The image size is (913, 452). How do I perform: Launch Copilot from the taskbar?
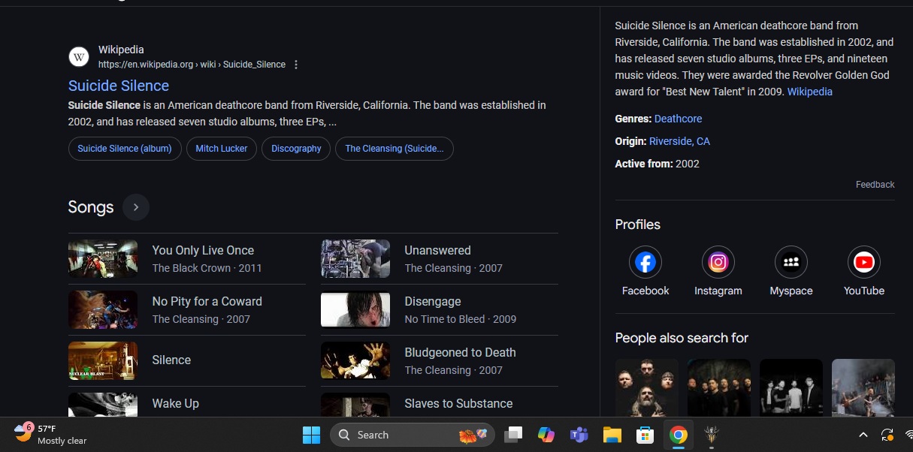point(546,435)
